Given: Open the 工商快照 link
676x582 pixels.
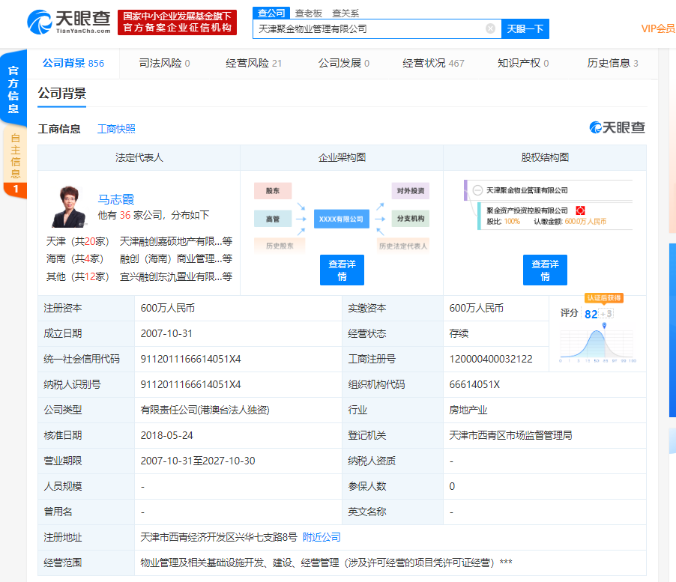Looking at the screenshot, I should [116, 129].
